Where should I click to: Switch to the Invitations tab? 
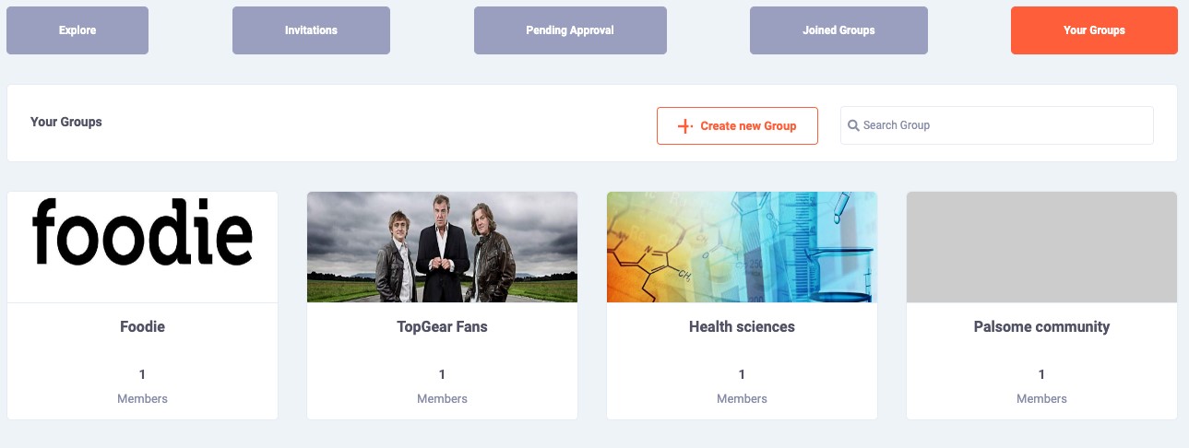pos(311,30)
